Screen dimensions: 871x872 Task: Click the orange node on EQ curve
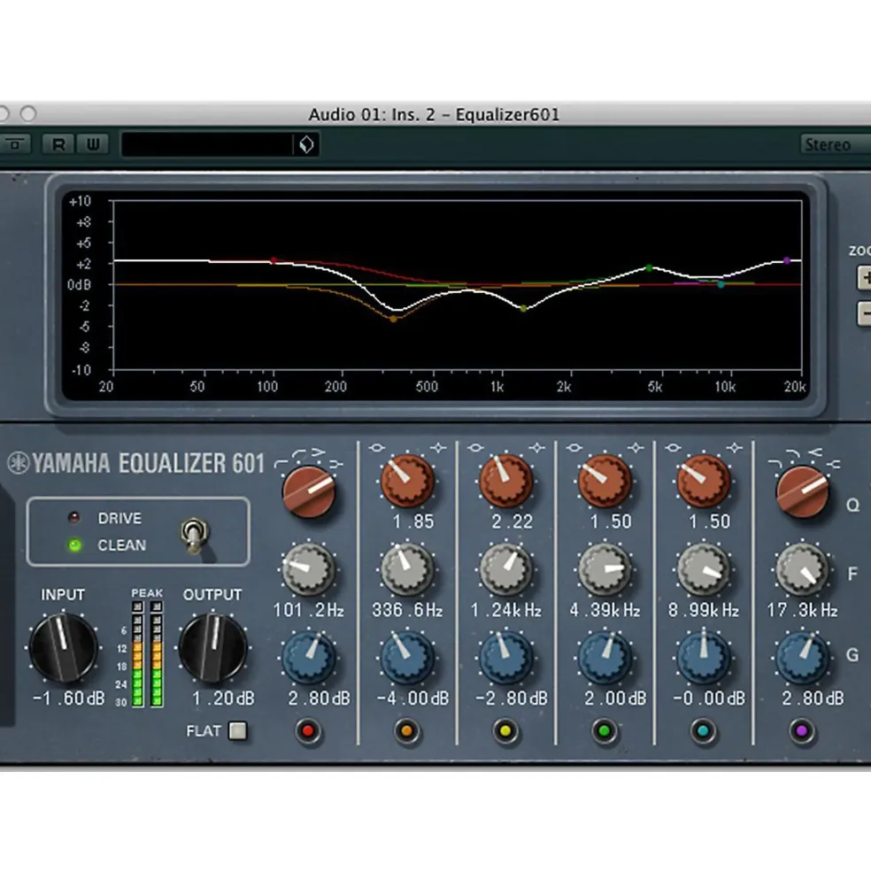coord(393,320)
